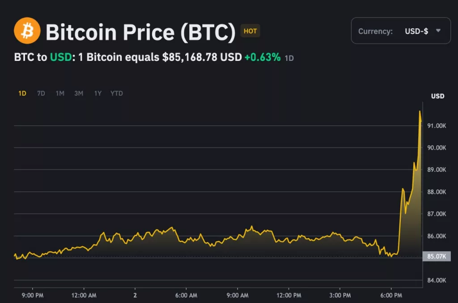This screenshot has height=303, width=458.
Task: Click the gray 1D label after percentage
Action: (289, 58)
